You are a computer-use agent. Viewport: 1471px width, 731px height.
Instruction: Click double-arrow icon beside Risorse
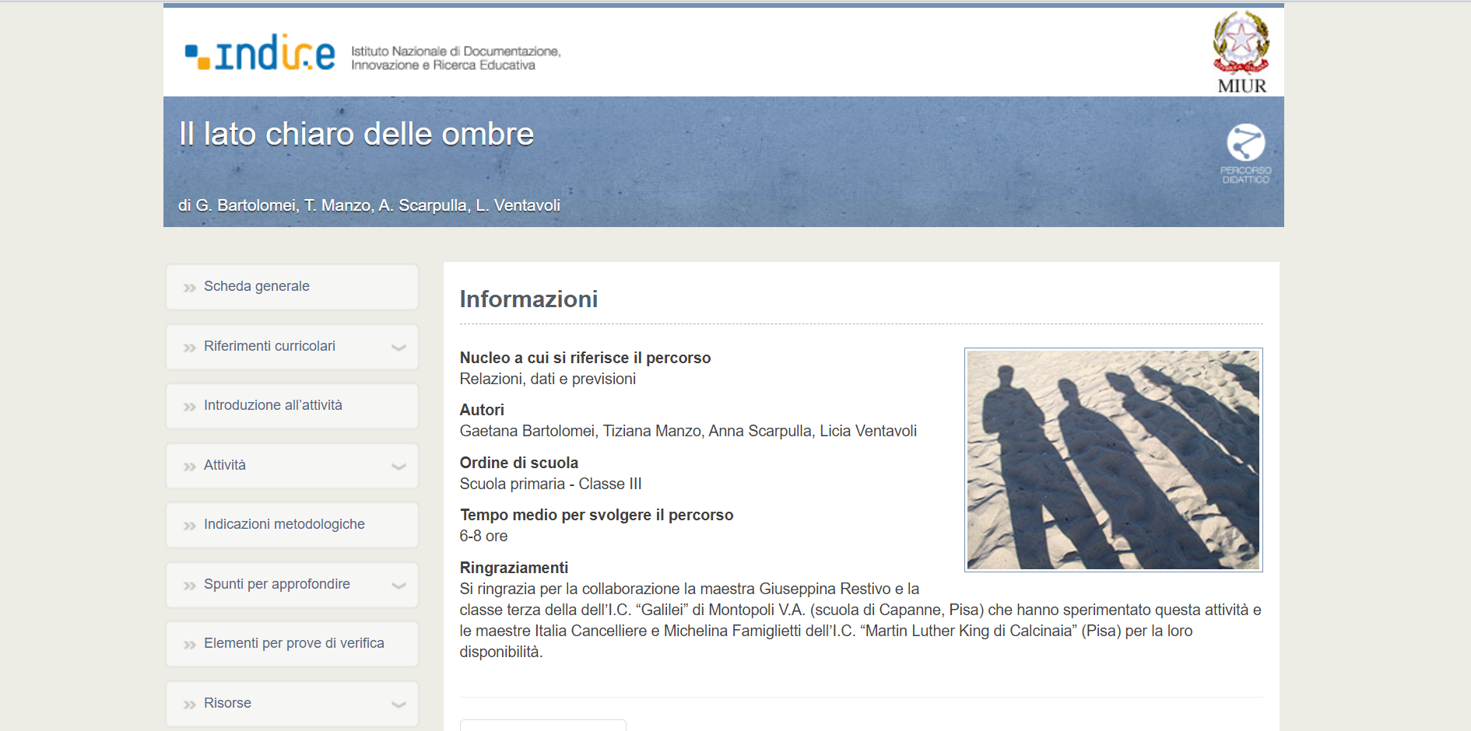tap(189, 705)
